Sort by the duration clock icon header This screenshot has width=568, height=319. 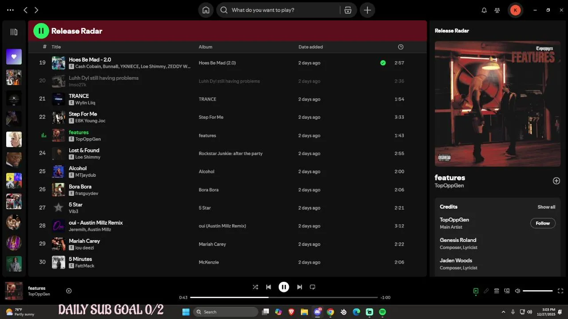tap(401, 47)
